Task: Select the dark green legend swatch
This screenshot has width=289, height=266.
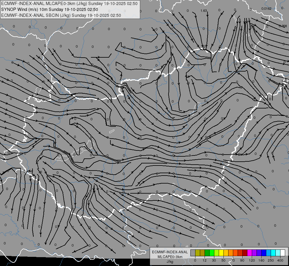Action: pos(207,253)
